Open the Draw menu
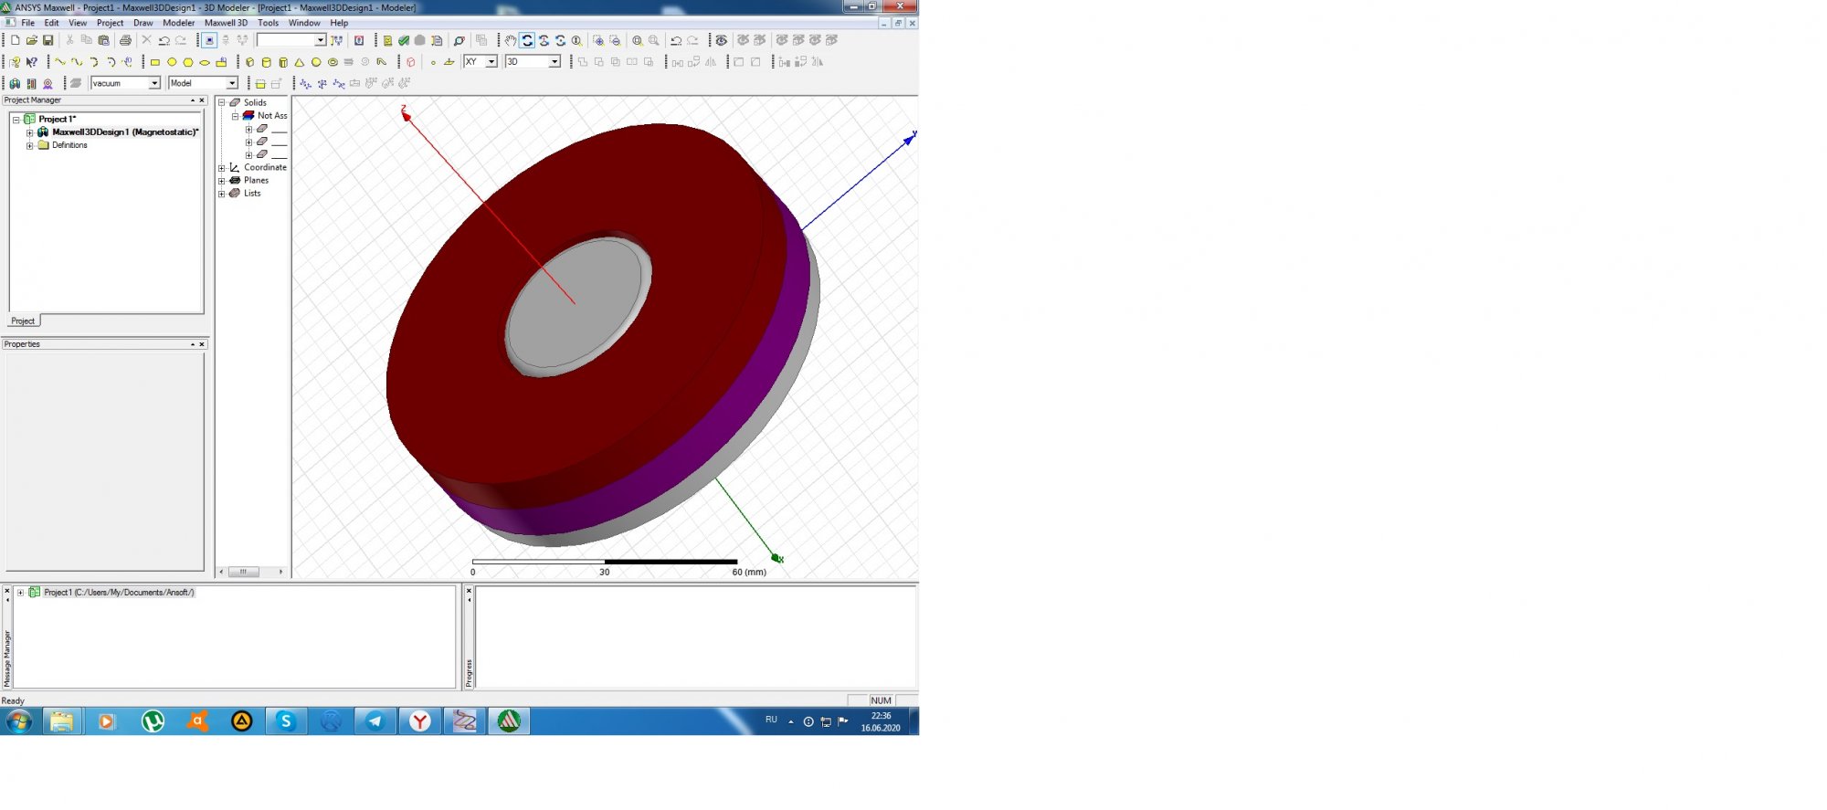Image resolution: width=1827 pixels, height=810 pixels. [143, 23]
